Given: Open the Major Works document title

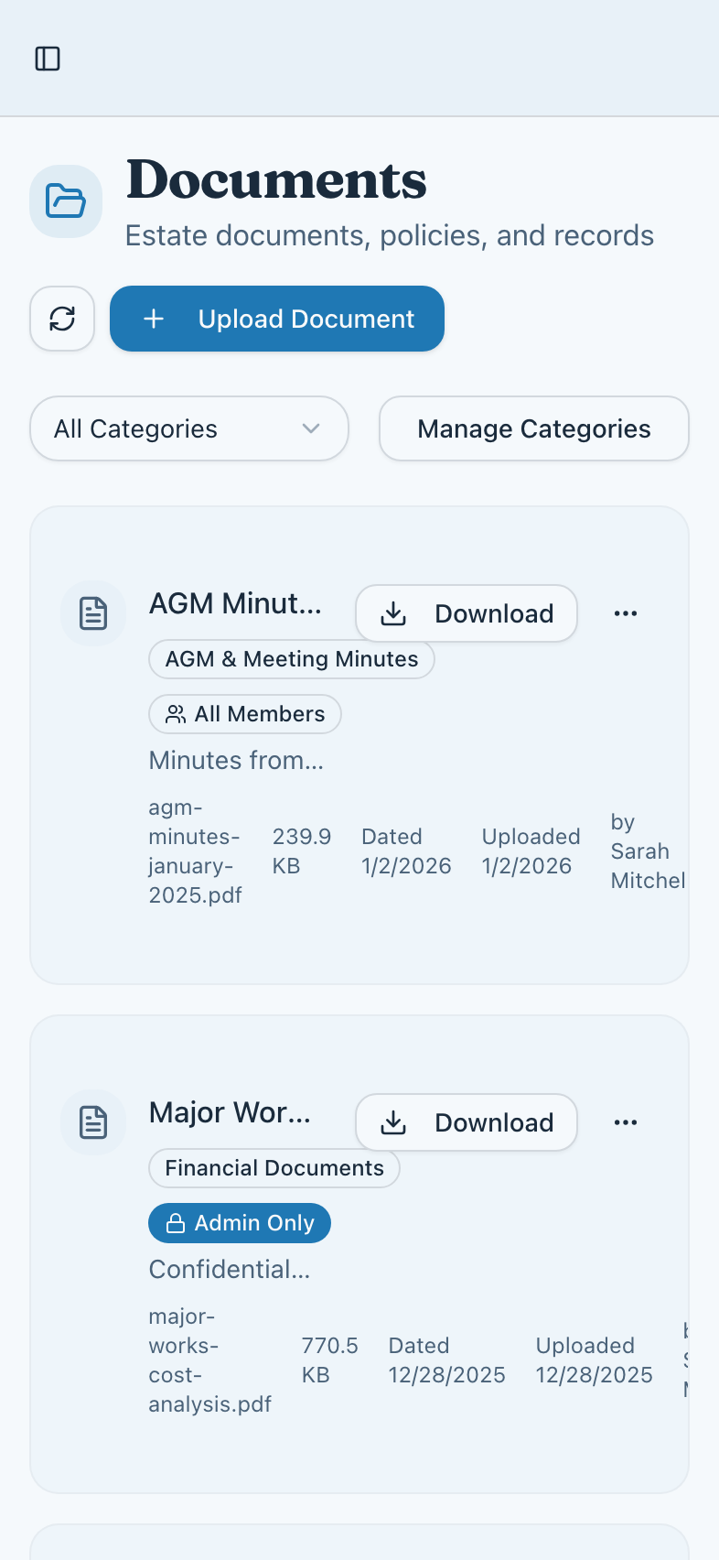Looking at the screenshot, I should [230, 1113].
